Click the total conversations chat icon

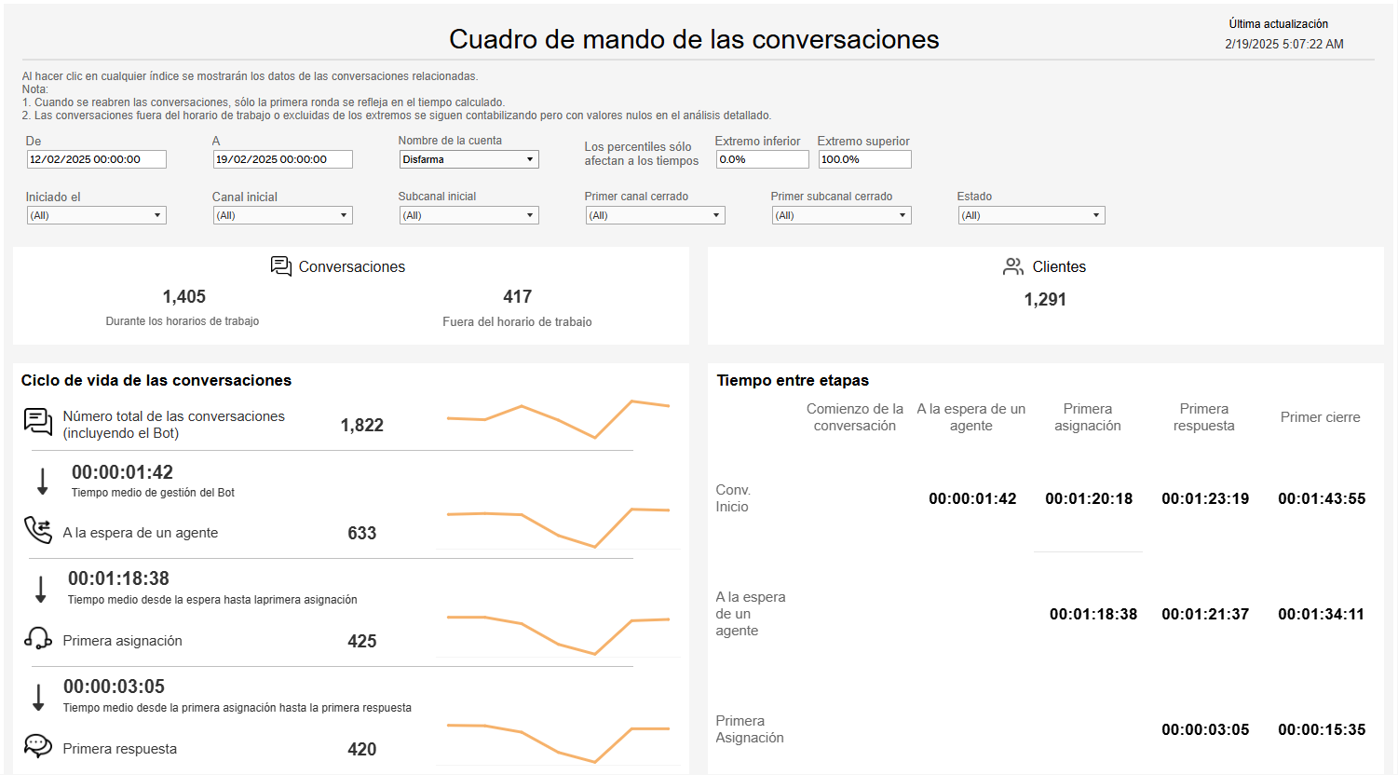(x=38, y=422)
